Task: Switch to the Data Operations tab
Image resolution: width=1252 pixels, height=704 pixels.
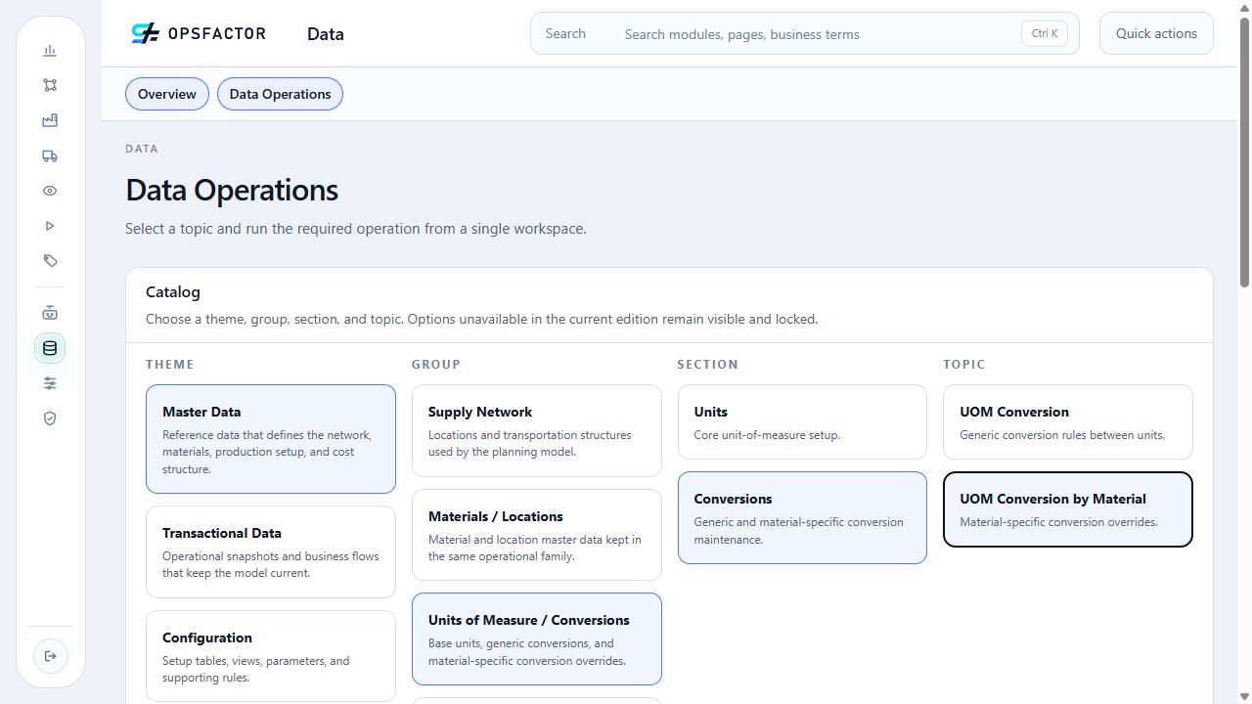Action: click(x=280, y=94)
